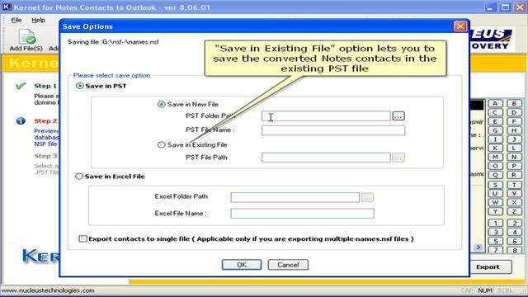This screenshot has height=297, width=528.
Task: Open the Help menu
Action: pos(38,20)
